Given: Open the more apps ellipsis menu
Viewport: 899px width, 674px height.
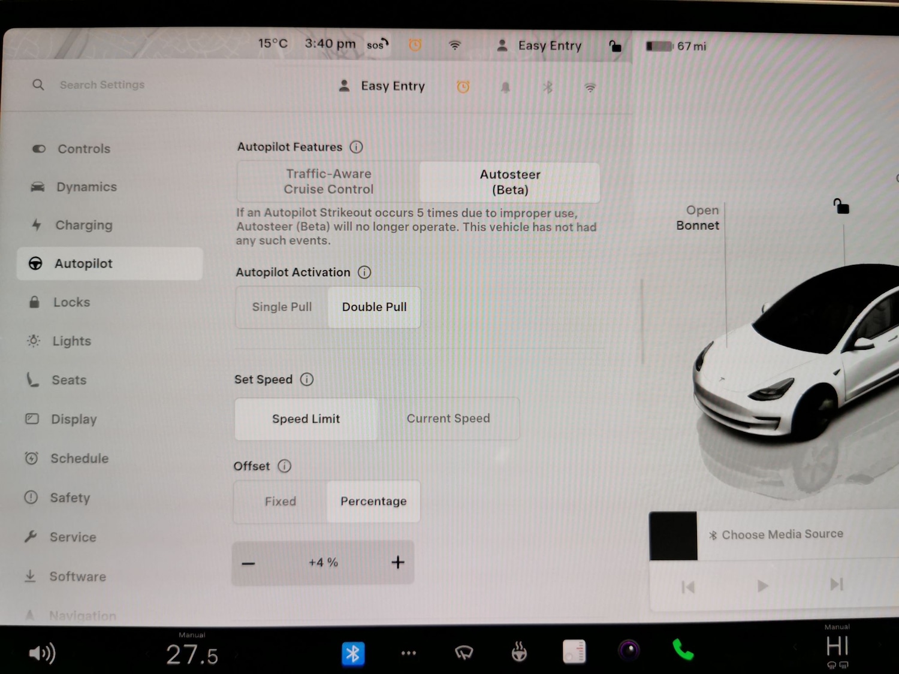Looking at the screenshot, I should [x=409, y=653].
